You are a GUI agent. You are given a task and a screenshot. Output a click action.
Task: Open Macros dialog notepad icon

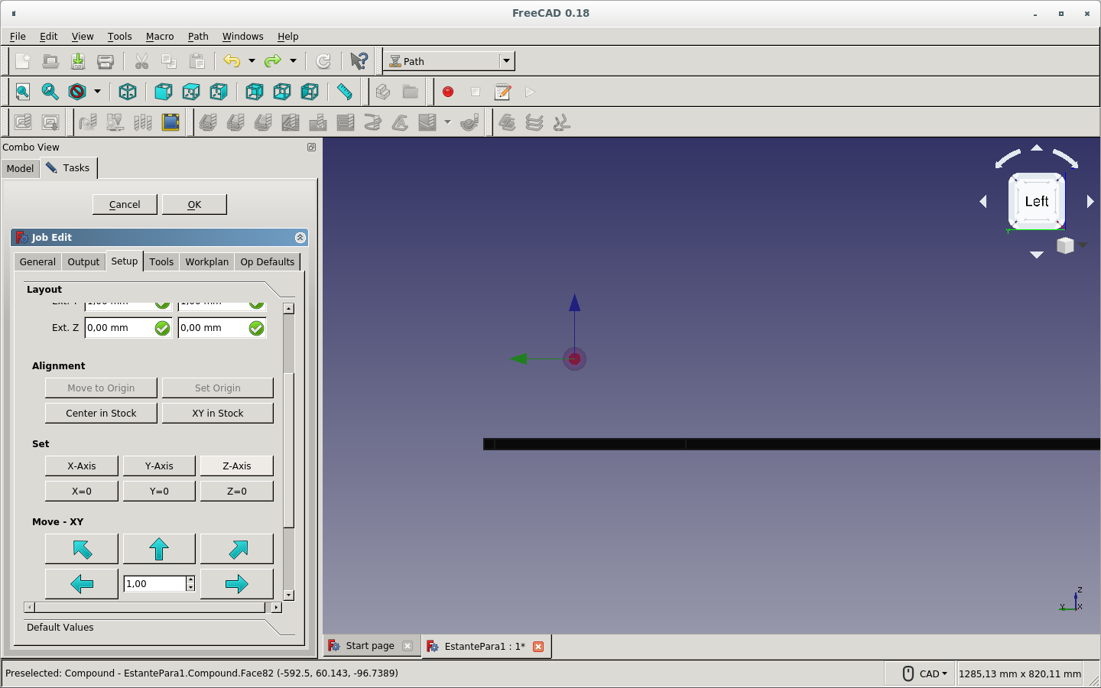(503, 92)
